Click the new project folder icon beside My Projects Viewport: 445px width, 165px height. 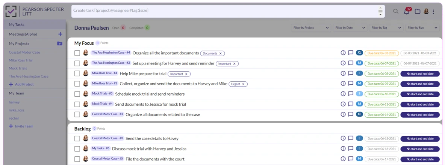pyautogui.click(x=60, y=43)
